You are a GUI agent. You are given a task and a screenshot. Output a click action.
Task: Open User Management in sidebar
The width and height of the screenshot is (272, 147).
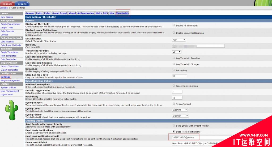coord(10,91)
